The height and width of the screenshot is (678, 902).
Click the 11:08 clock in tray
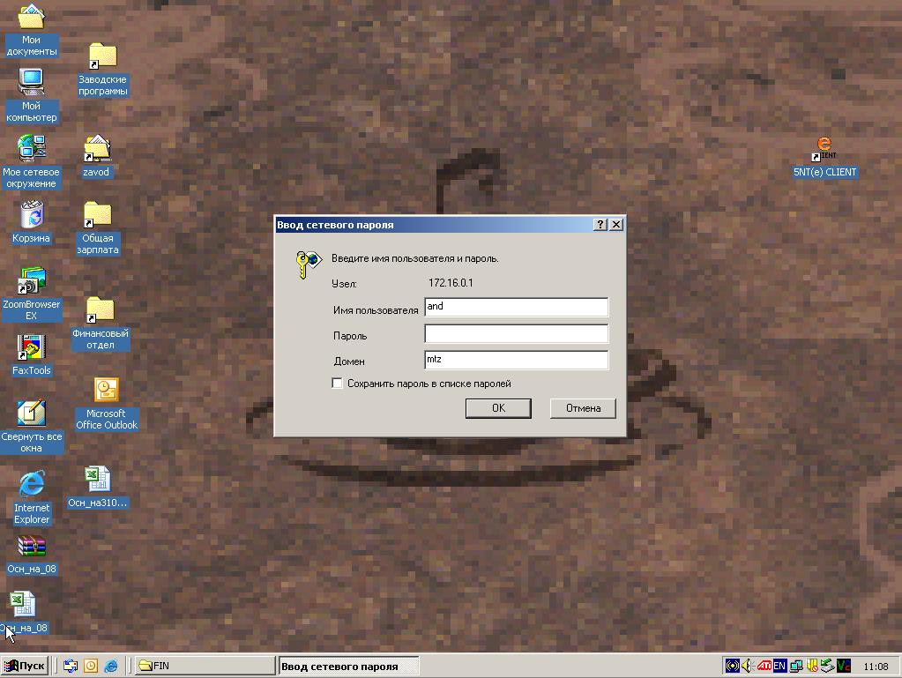click(876, 667)
